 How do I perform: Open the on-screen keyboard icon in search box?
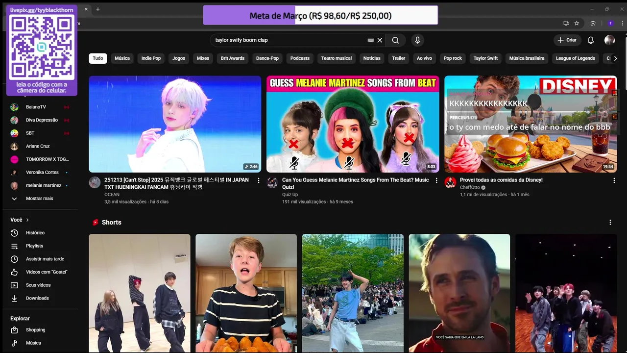pos(371,40)
